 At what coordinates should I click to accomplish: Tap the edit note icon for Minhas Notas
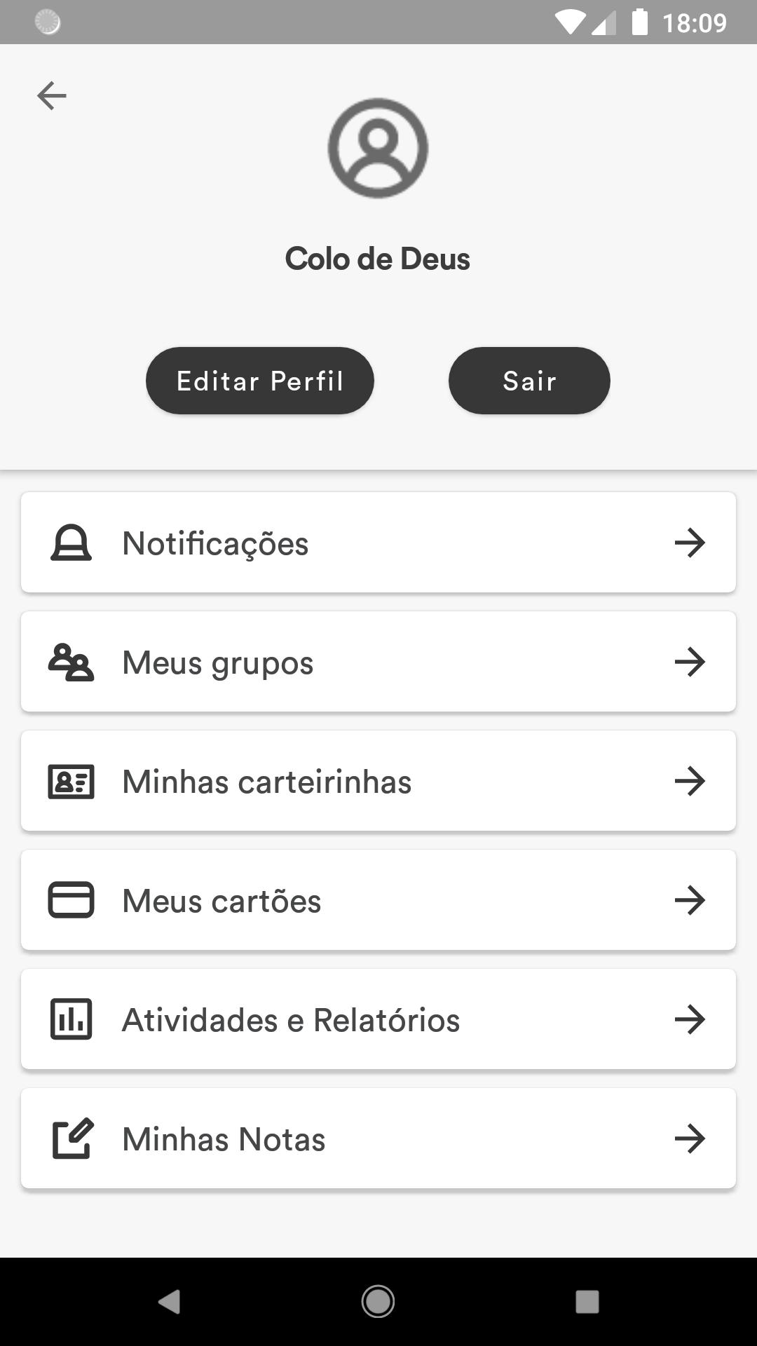click(x=73, y=1138)
